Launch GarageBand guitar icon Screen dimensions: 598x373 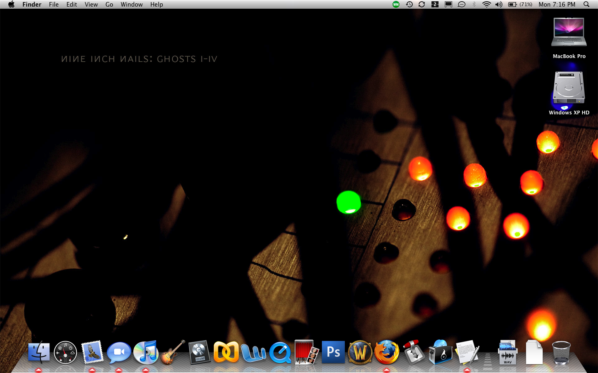coord(172,353)
